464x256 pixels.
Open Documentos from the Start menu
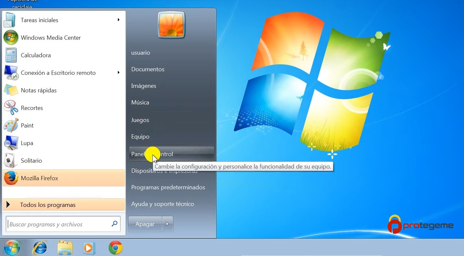tap(148, 69)
